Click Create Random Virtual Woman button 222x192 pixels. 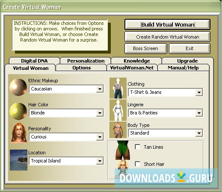(167, 37)
